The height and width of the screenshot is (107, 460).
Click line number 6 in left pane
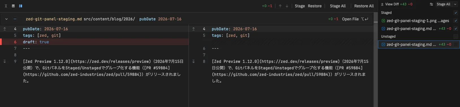tap(15, 42)
